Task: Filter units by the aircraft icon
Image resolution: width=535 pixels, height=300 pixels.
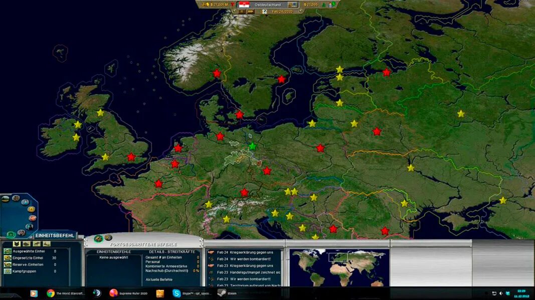Action: [x=37, y=244]
